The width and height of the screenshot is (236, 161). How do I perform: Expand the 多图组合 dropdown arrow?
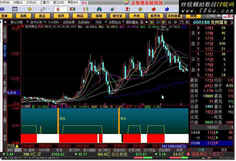[123, 22]
